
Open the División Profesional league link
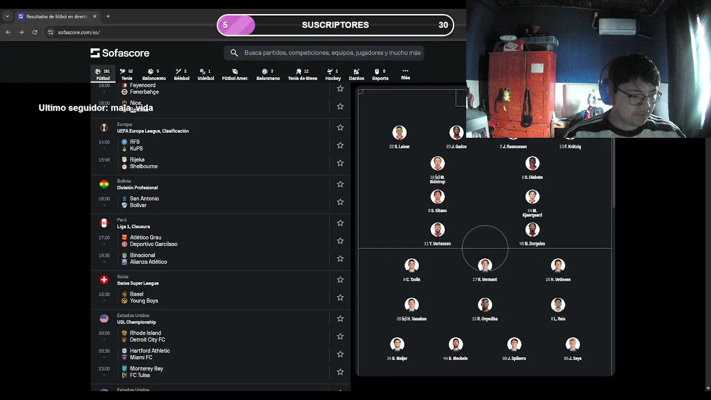tap(137, 188)
